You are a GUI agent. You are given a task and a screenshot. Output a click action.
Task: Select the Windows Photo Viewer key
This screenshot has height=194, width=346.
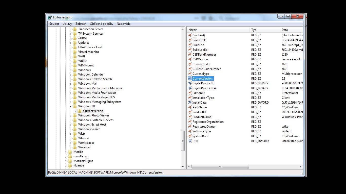pyautogui.click(x=94, y=115)
